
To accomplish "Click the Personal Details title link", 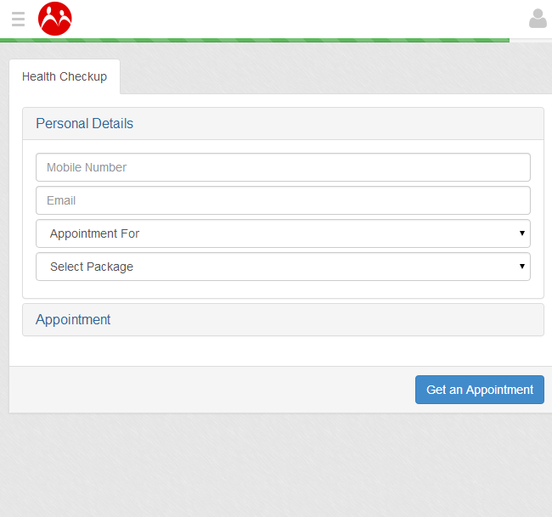I will (84, 124).
